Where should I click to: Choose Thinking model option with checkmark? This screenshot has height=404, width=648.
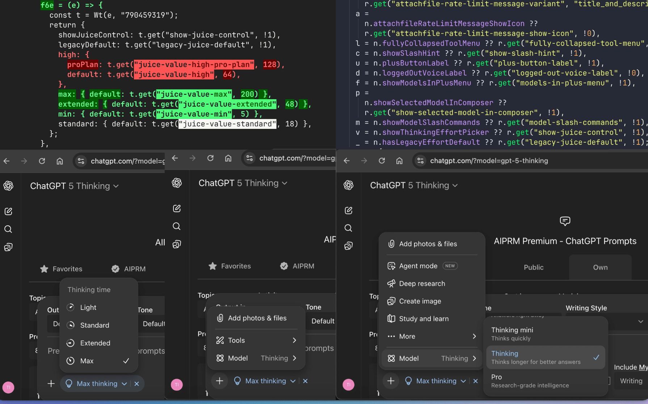click(546, 357)
